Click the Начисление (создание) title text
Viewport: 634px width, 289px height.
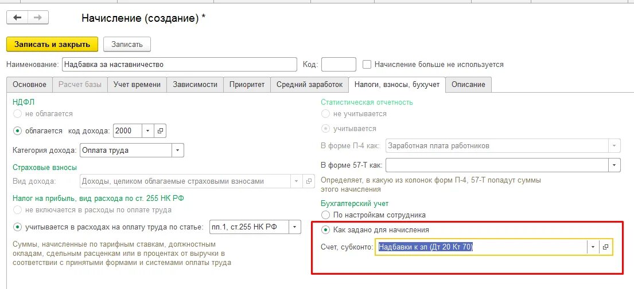[x=143, y=18]
